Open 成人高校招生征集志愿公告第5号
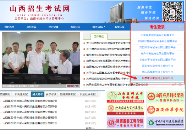Viewport: 187px width, 130px height. (x=30, y=123)
